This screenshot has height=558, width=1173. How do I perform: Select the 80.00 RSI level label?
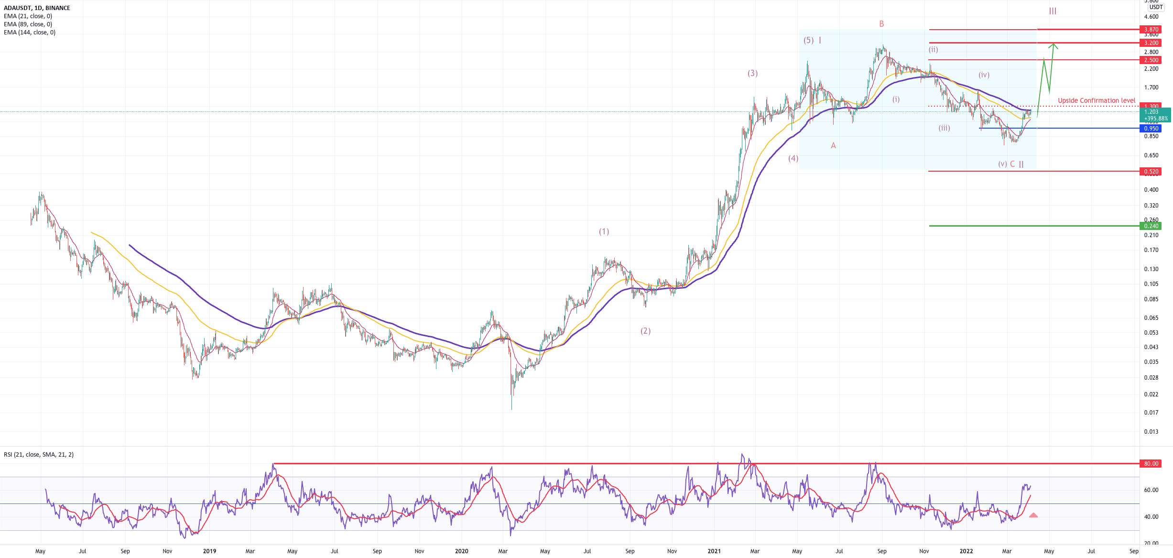pos(1151,464)
